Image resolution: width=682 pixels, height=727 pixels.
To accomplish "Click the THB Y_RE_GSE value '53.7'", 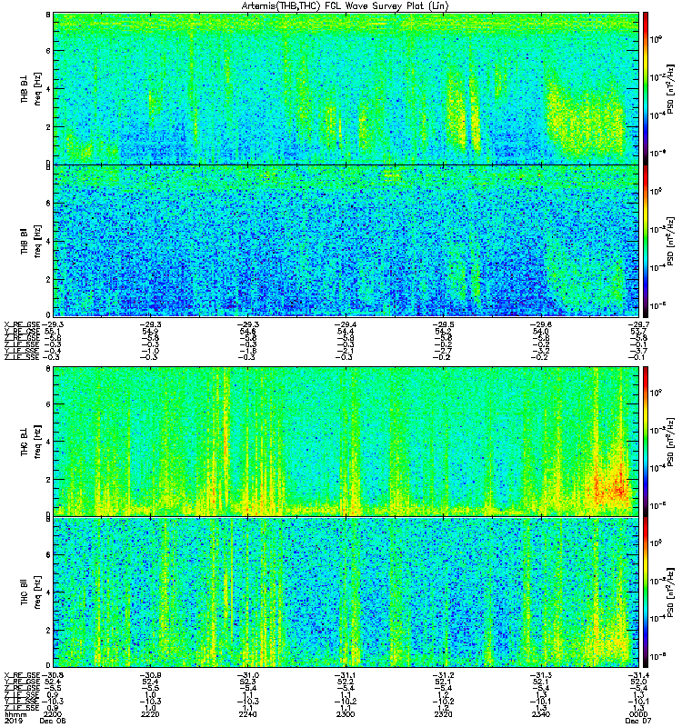I will (638, 331).
